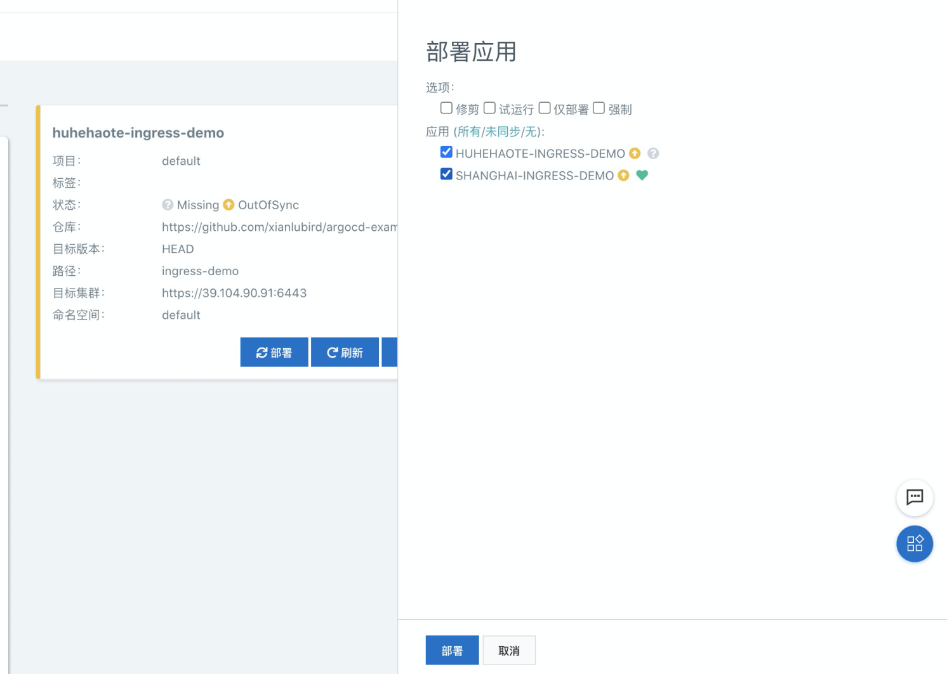Click the 部署应用 panel heading
The width and height of the screenshot is (947, 674).
(471, 52)
